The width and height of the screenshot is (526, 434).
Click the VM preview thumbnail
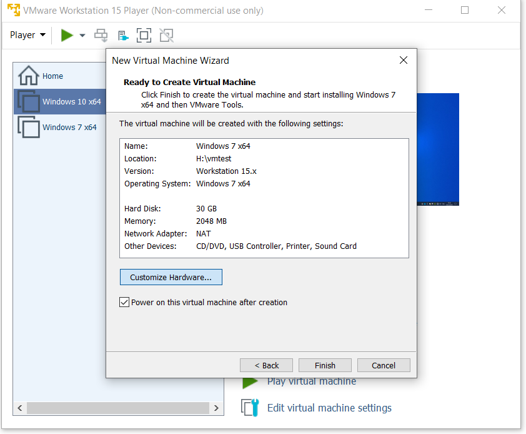coord(438,149)
